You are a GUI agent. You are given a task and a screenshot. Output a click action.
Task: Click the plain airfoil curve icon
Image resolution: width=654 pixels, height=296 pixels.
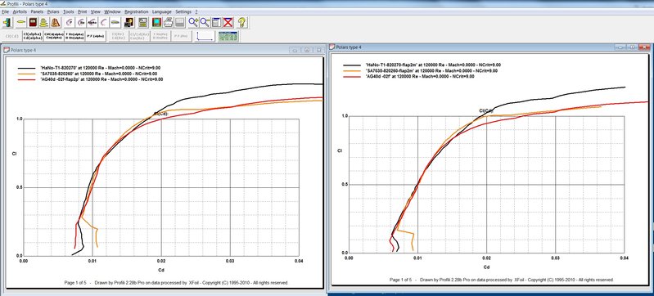point(103,22)
